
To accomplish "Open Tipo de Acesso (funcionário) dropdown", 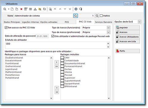I will tap(108, 28).
